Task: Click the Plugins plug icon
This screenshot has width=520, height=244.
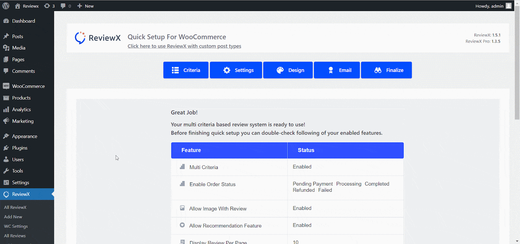Action: [6, 148]
